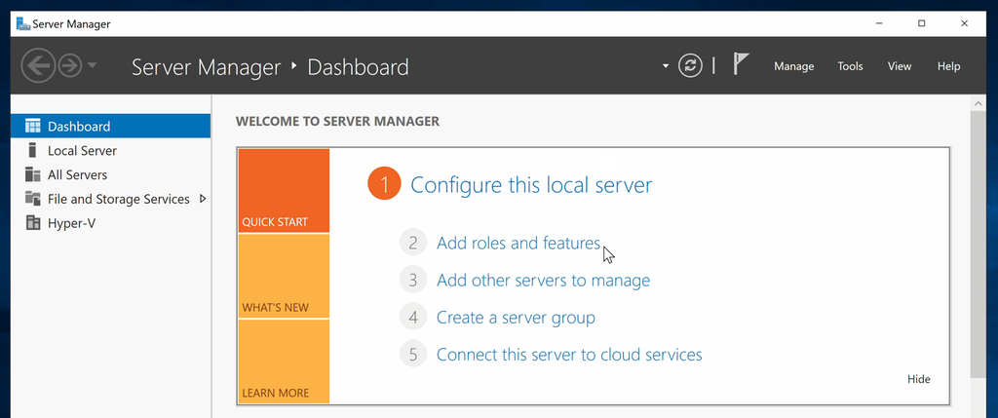Minimize the Server Manager window
Viewport: 998px width, 418px height.
coord(879,23)
